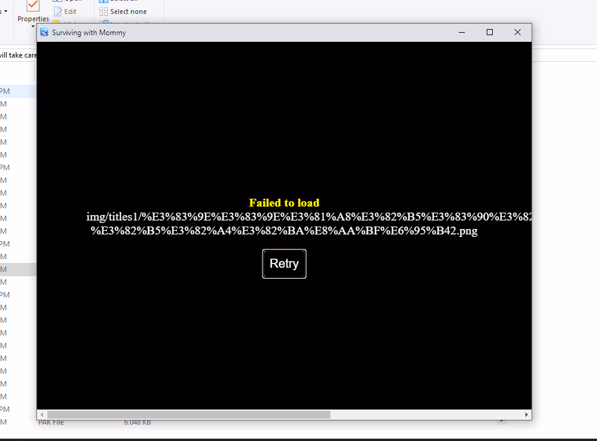Click the scrollbar left arrow in game window

tap(42, 414)
